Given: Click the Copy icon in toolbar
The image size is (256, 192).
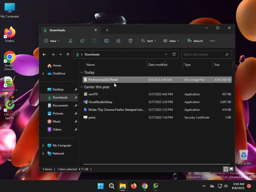Looking at the screenshot, I should click(x=82, y=41).
